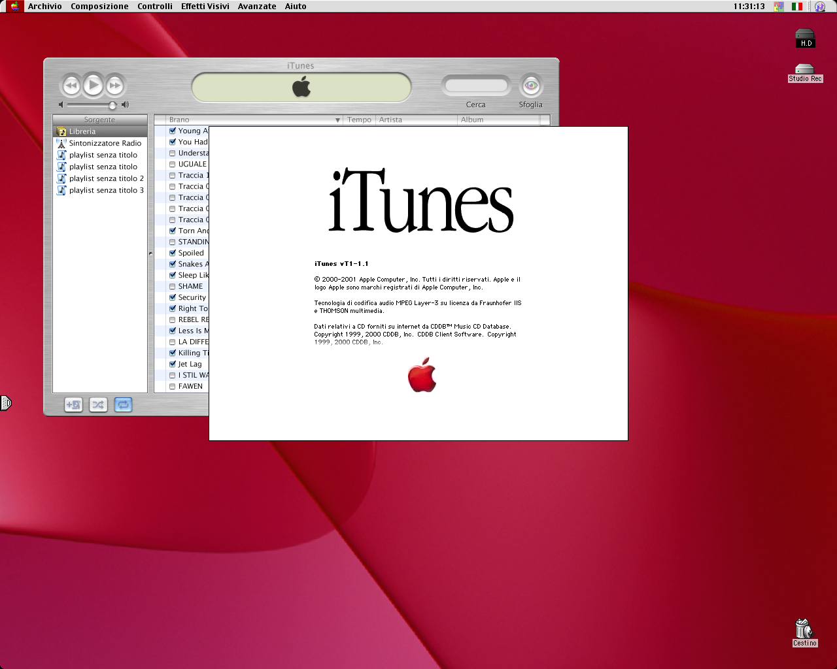Select the H.D hard disk desktop icon
This screenshot has height=669, width=837.
pos(805,39)
